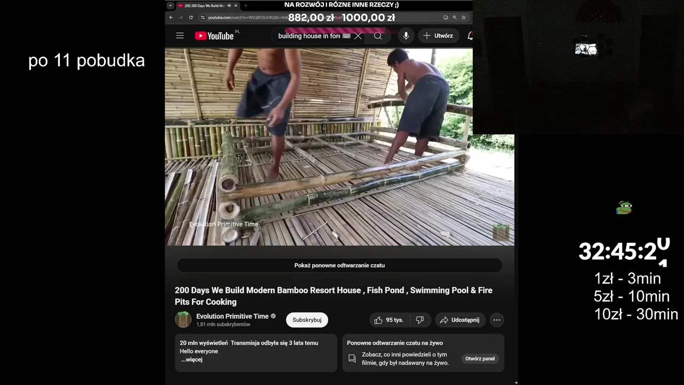Viewport: 684px width, 385px height.
Task: Bookmark the page with the star icon
Action: tap(463, 17)
